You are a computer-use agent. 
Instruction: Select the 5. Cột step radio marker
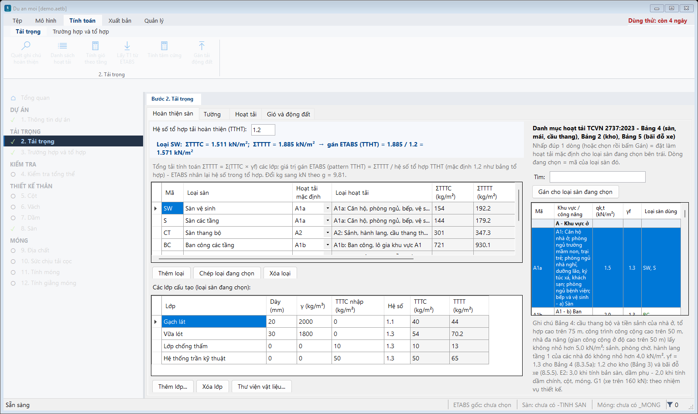click(13, 196)
